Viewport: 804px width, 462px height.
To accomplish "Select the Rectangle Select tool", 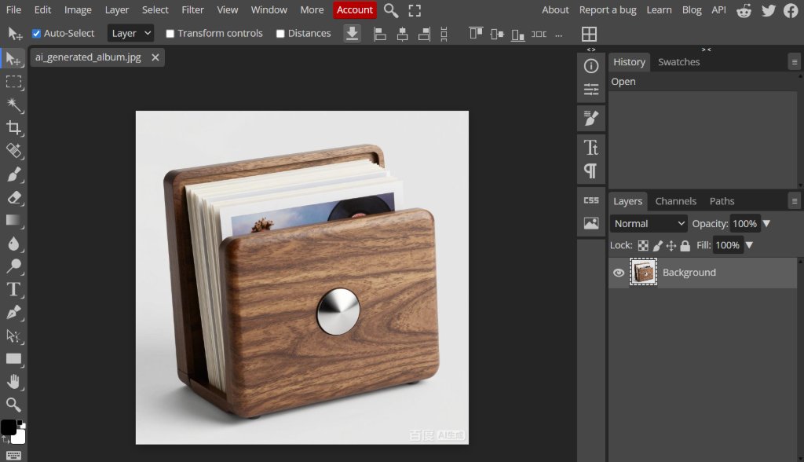I will point(13,82).
